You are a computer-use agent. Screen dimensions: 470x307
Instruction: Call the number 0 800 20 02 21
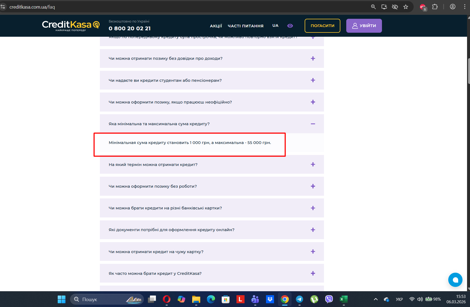[130, 28]
